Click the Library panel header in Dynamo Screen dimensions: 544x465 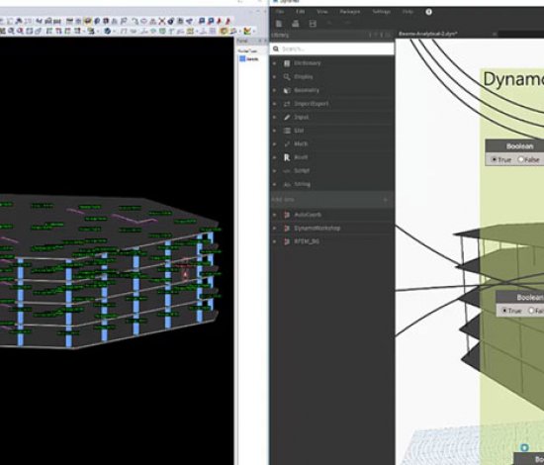click(x=331, y=35)
